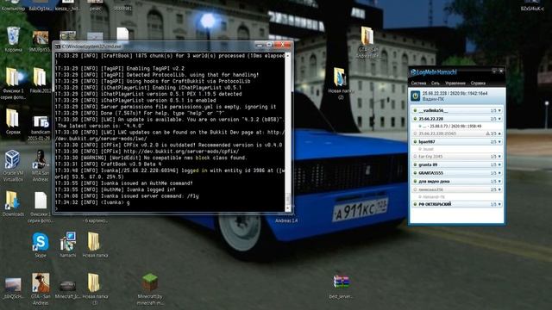The height and width of the screenshot is (310, 552).
Task: Expand the __vadimka56__ network arrow
Action: point(499,111)
